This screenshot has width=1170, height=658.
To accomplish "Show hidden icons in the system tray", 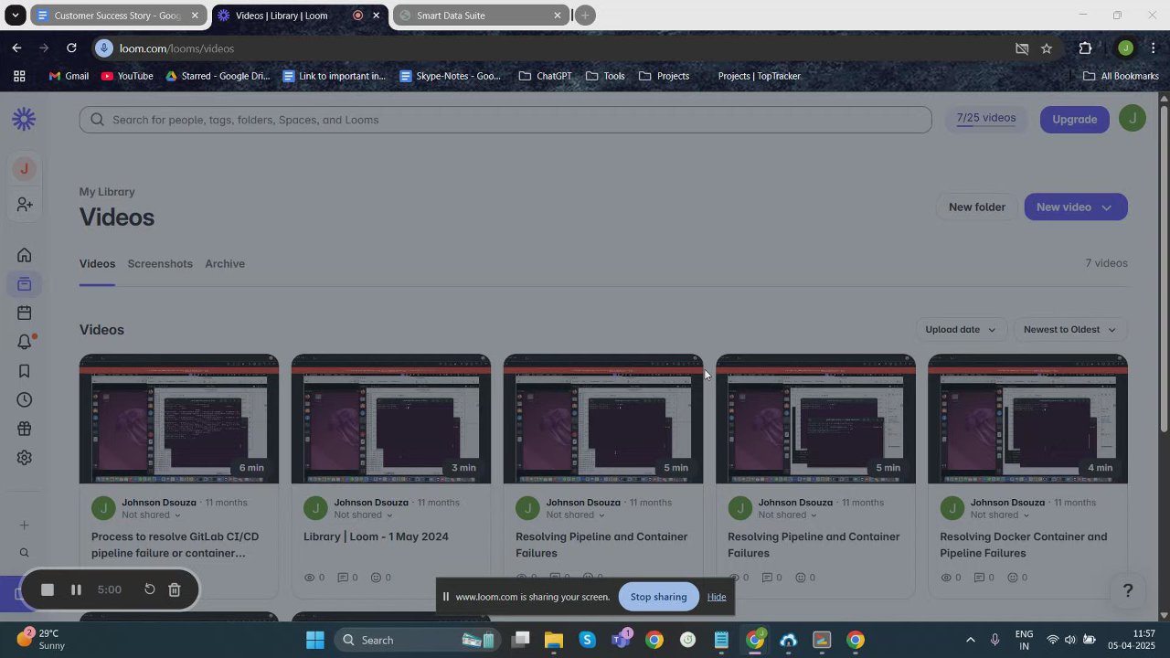I will point(970,640).
